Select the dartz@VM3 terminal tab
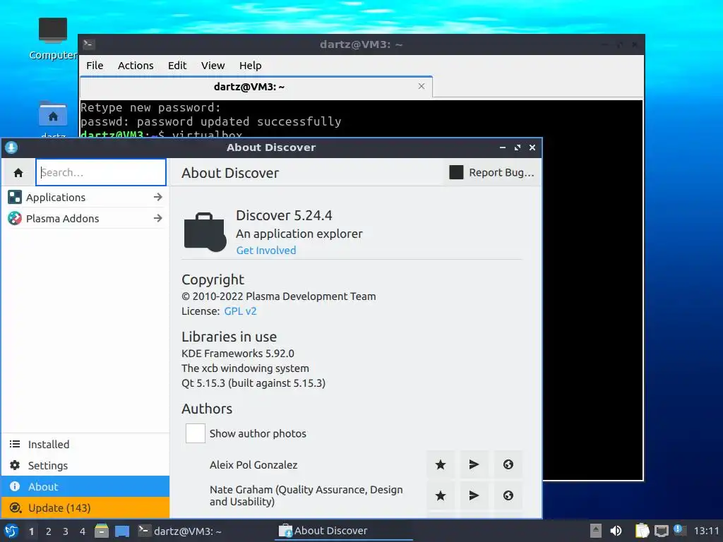723x542 pixels. tap(256, 87)
